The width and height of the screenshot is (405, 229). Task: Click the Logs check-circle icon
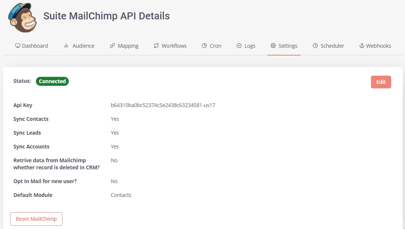pyautogui.click(x=239, y=46)
